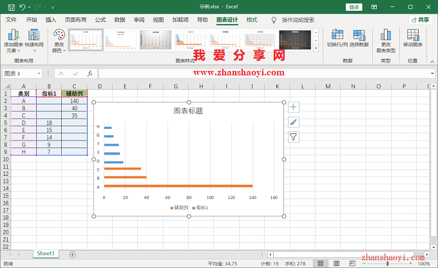Screen dimensions: 438x268
Task: Click zoom in plus button
Action: point(411,263)
